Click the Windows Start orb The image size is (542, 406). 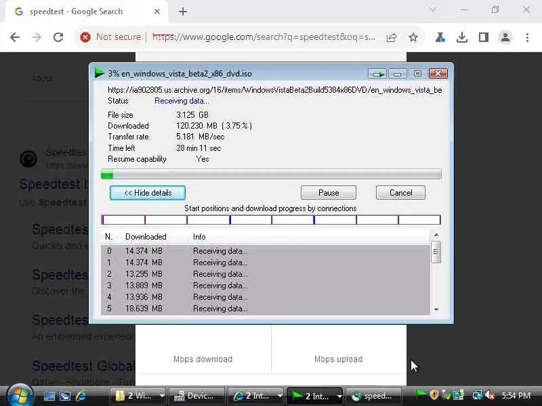(20, 396)
